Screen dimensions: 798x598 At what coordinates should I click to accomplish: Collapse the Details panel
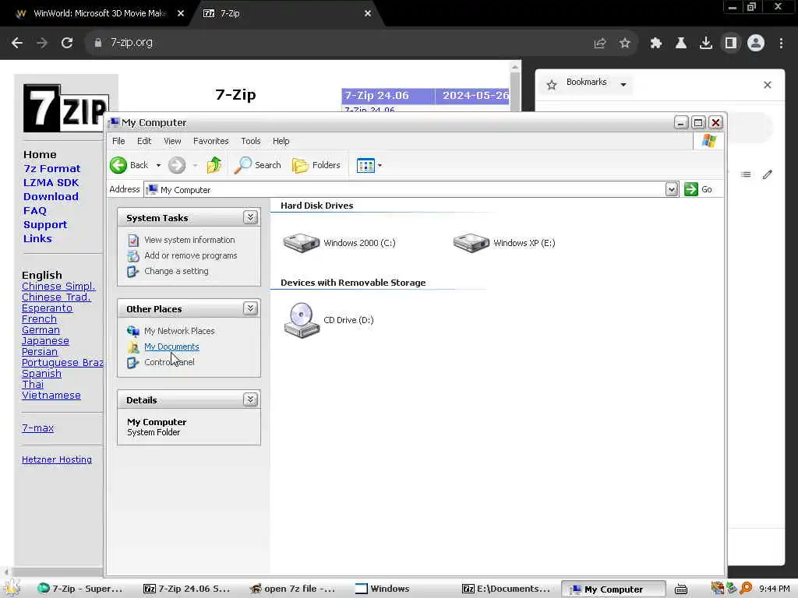(250, 399)
